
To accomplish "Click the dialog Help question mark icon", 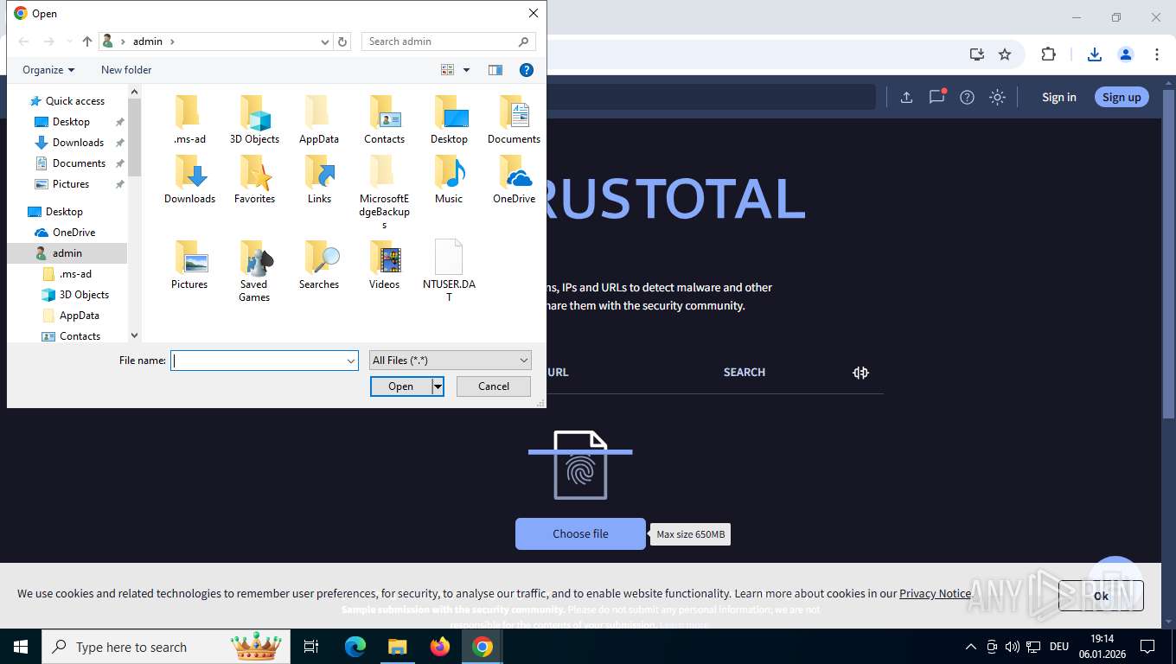I will [526, 70].
